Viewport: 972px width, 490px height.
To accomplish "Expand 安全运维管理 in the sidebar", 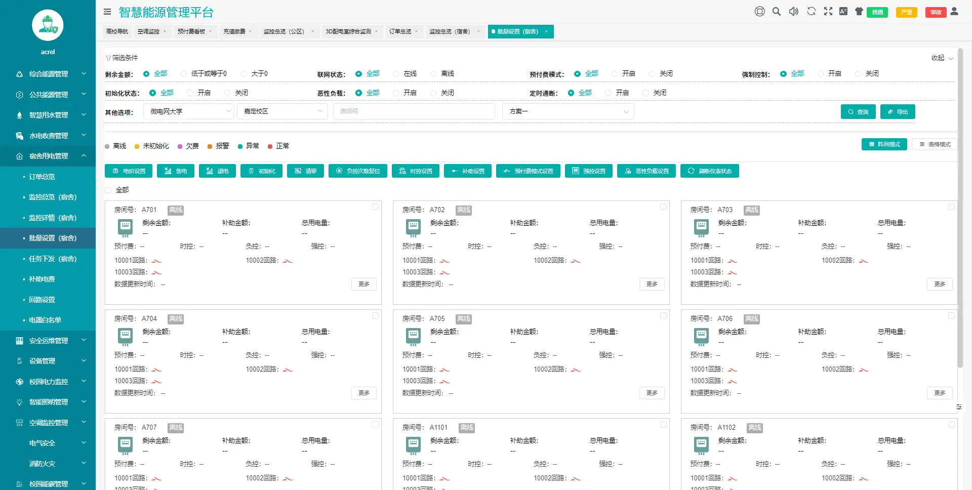I will (48, 341).
